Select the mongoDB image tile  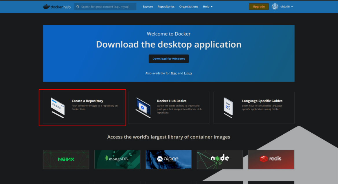pos(117,159)
